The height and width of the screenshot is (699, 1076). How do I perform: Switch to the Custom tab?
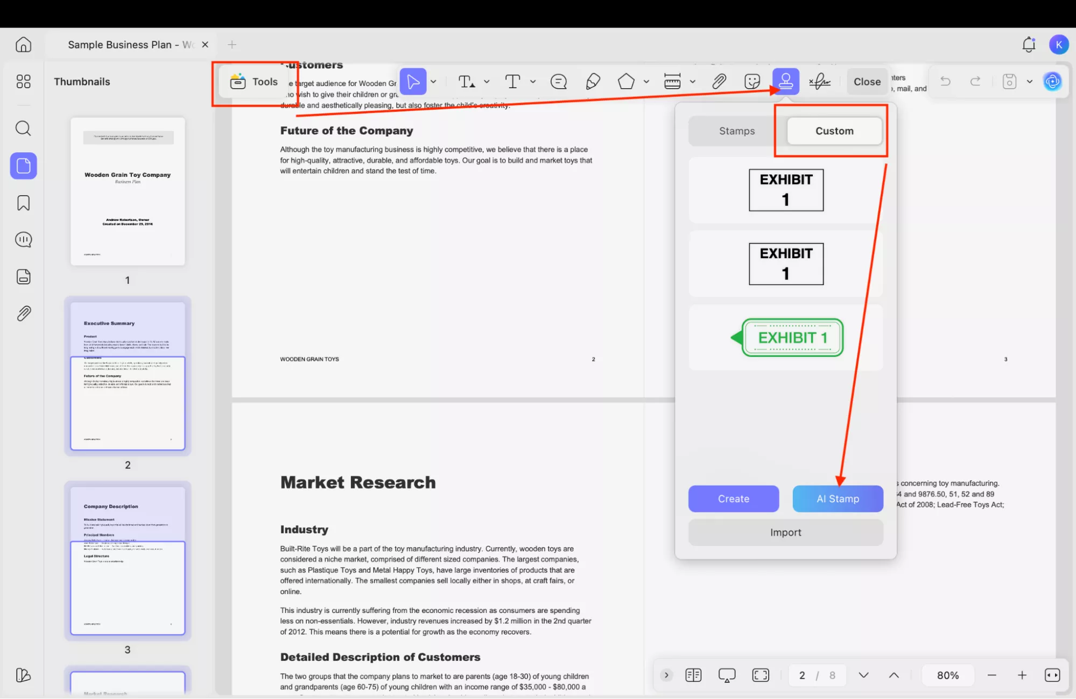(x=834, y=131)
